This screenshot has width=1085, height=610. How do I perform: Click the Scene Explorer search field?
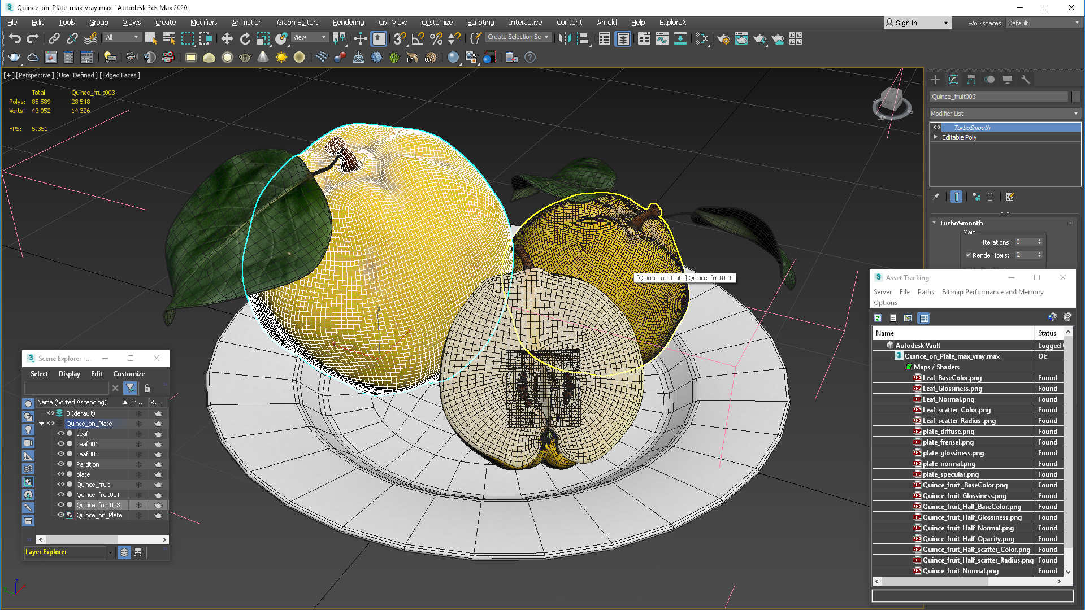(x=67, y=389)
